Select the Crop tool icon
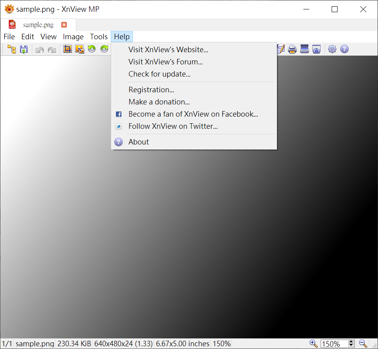Image resolution: width=378 pixels, height=349 pixels. coord(68,49)
